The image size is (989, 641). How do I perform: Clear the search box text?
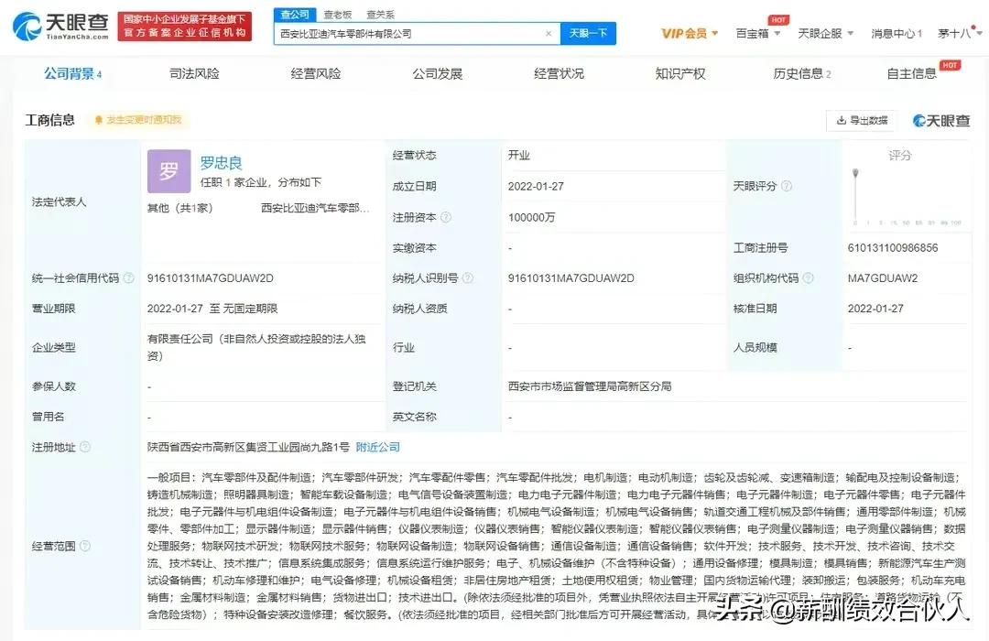549,34
